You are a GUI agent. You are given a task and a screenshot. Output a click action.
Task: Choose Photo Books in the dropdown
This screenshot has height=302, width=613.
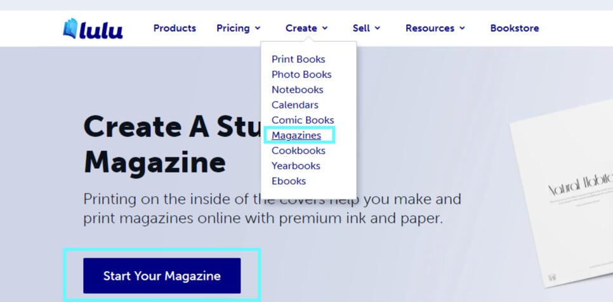coord(301,75)
